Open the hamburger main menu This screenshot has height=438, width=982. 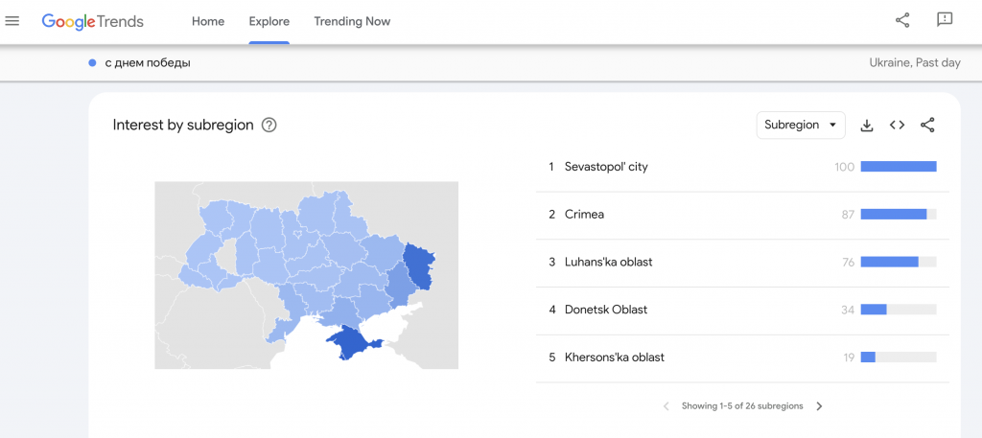pos(12,21)
